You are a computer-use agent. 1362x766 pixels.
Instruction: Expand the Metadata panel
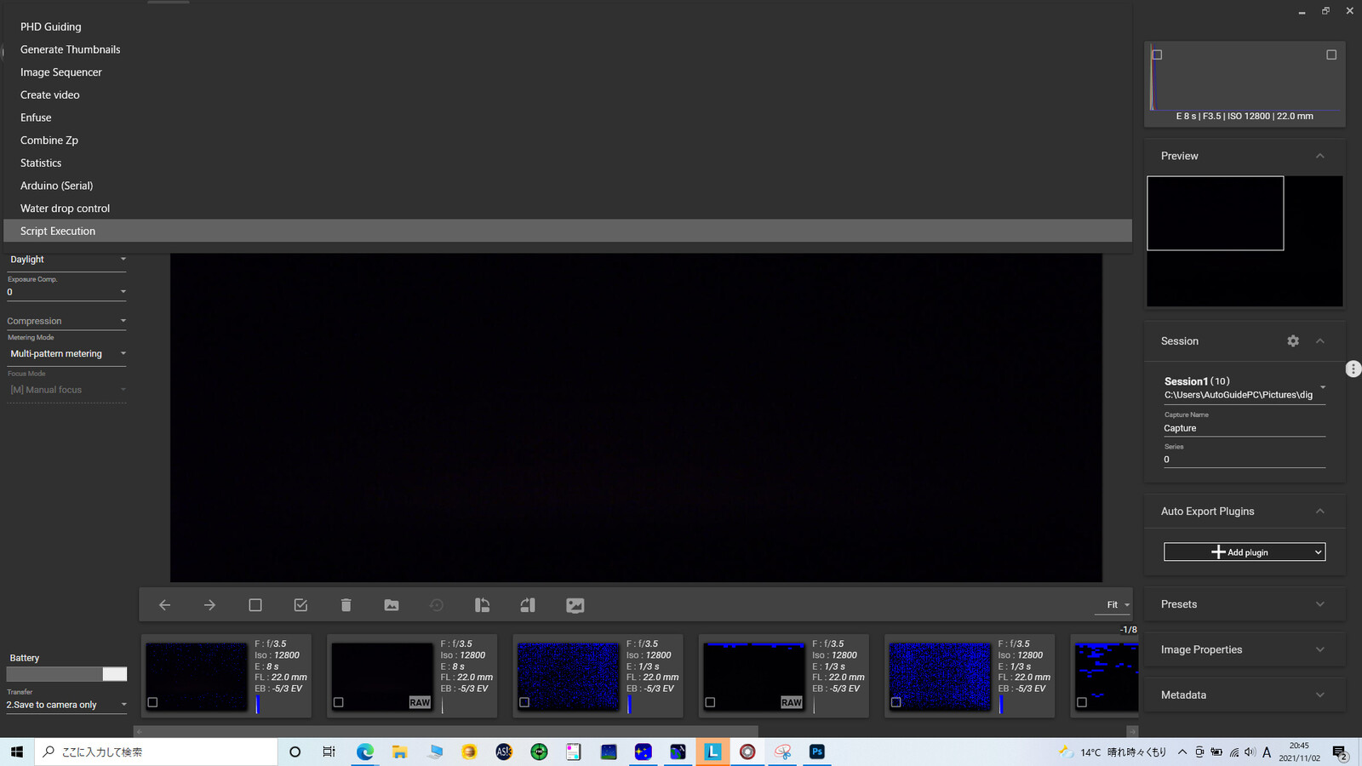click(1320, 695)
